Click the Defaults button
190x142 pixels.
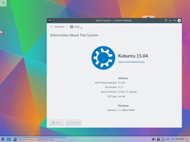(74, 123)
